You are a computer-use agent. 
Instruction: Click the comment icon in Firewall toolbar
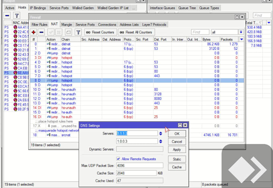68,32
